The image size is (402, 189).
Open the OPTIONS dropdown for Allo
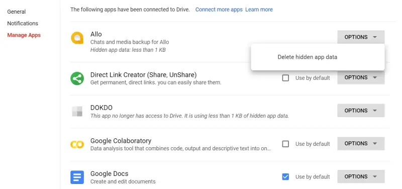361,37
